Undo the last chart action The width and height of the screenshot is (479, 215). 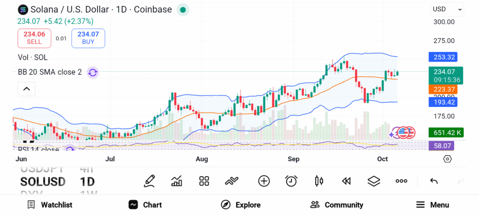tap(434, 181)
